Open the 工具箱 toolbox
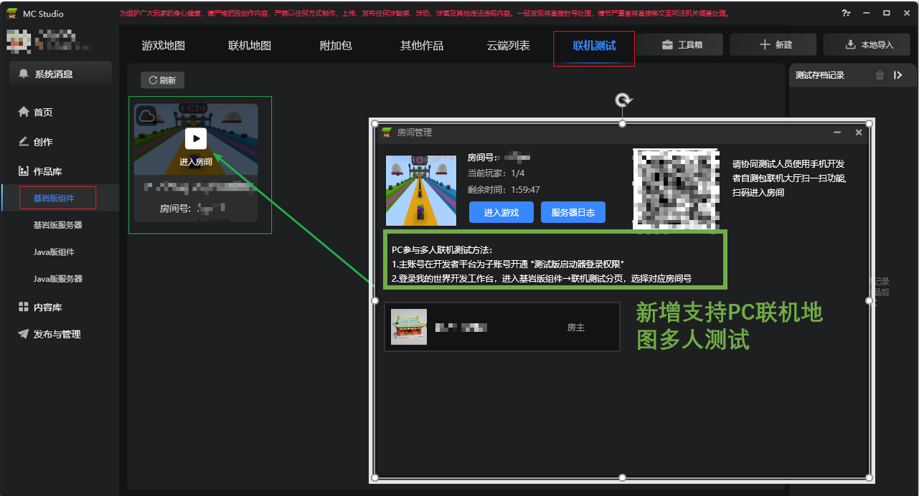 point(682,44)
